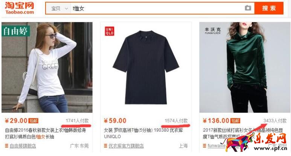Focus the search box containing T恤女

click(x=157, y=8)
